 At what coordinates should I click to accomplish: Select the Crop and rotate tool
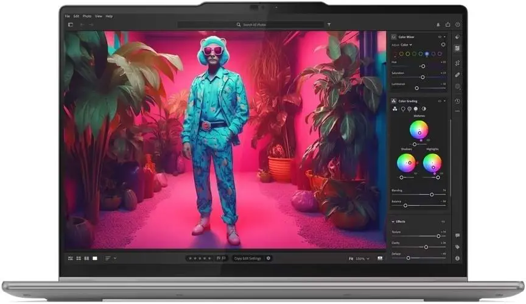tap(458, 63)
